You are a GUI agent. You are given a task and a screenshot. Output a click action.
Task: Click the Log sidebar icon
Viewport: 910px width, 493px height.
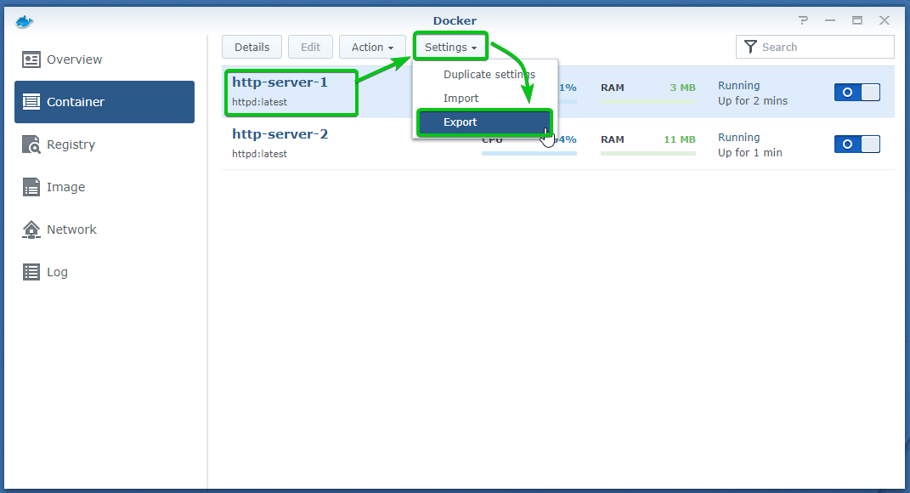(x=31, y=272)
